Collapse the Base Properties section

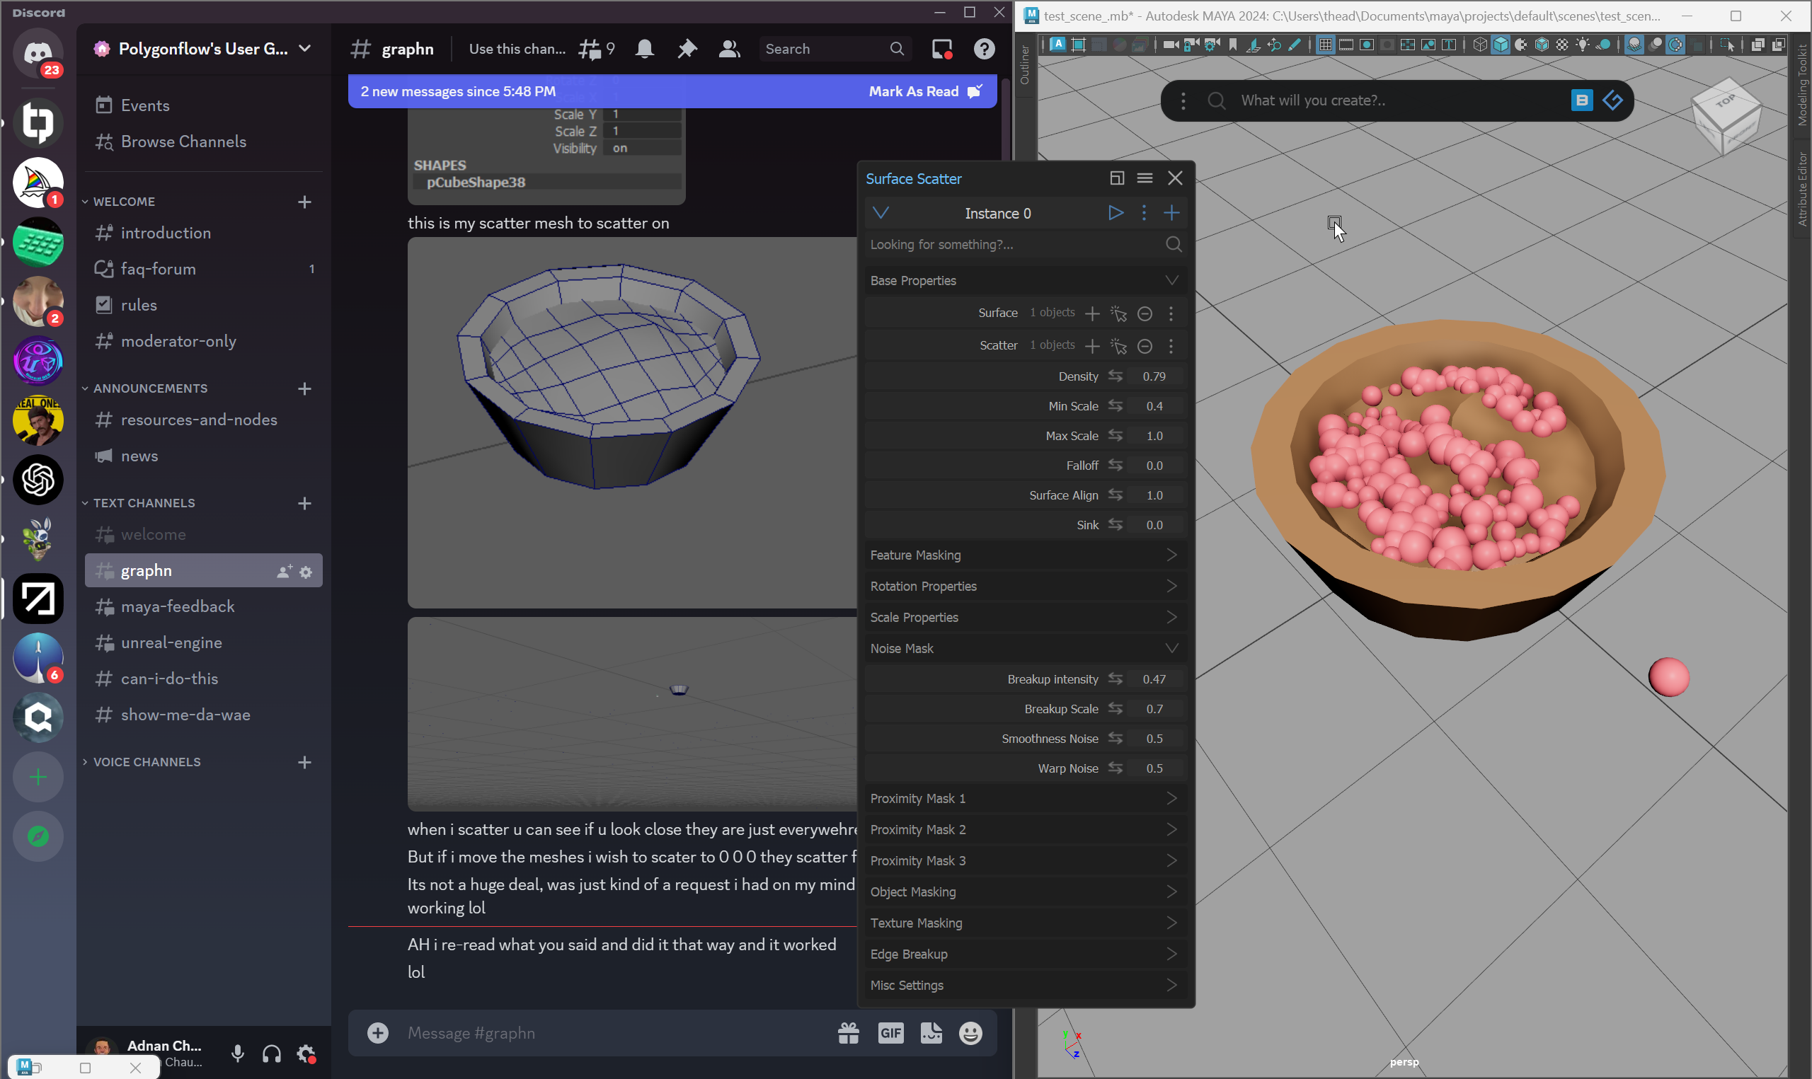1171,280
